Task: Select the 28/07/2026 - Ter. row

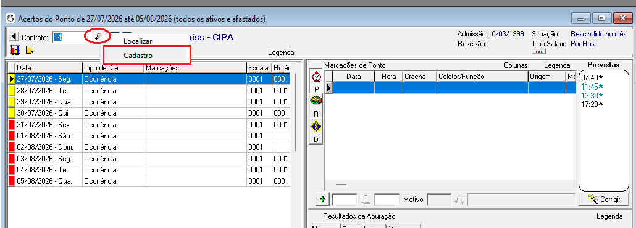Action: point(149,90)
